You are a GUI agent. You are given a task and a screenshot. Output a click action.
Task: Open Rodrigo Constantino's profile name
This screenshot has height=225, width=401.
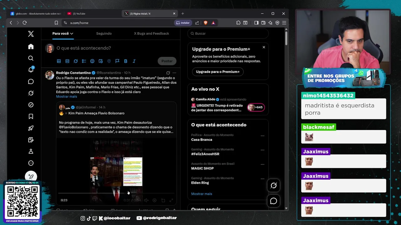tap(73, 73)
